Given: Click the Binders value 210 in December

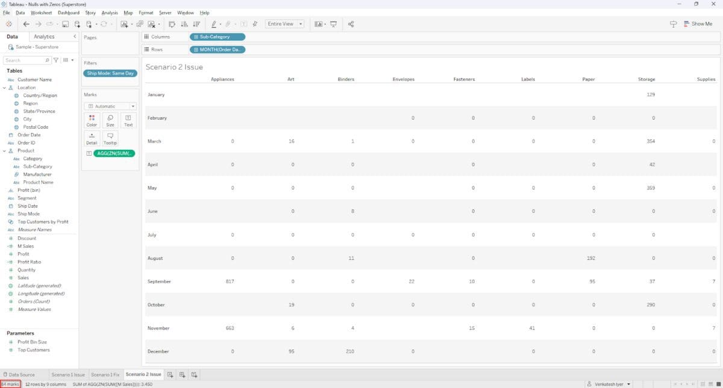Looking at the screenshot, I should point(350,351).
